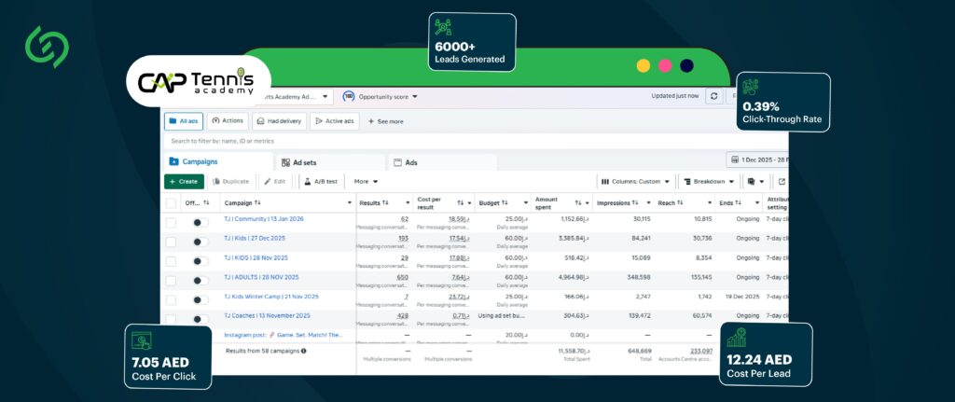Screen dimensions: 955x402
Task: Check the box for TJ | Kids 27 Dec 2025
Action: click(x=171, y=242)
